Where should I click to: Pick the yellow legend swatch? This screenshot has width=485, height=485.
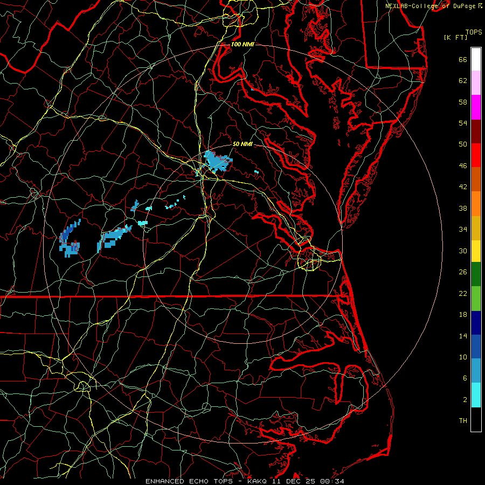point(476,251)
